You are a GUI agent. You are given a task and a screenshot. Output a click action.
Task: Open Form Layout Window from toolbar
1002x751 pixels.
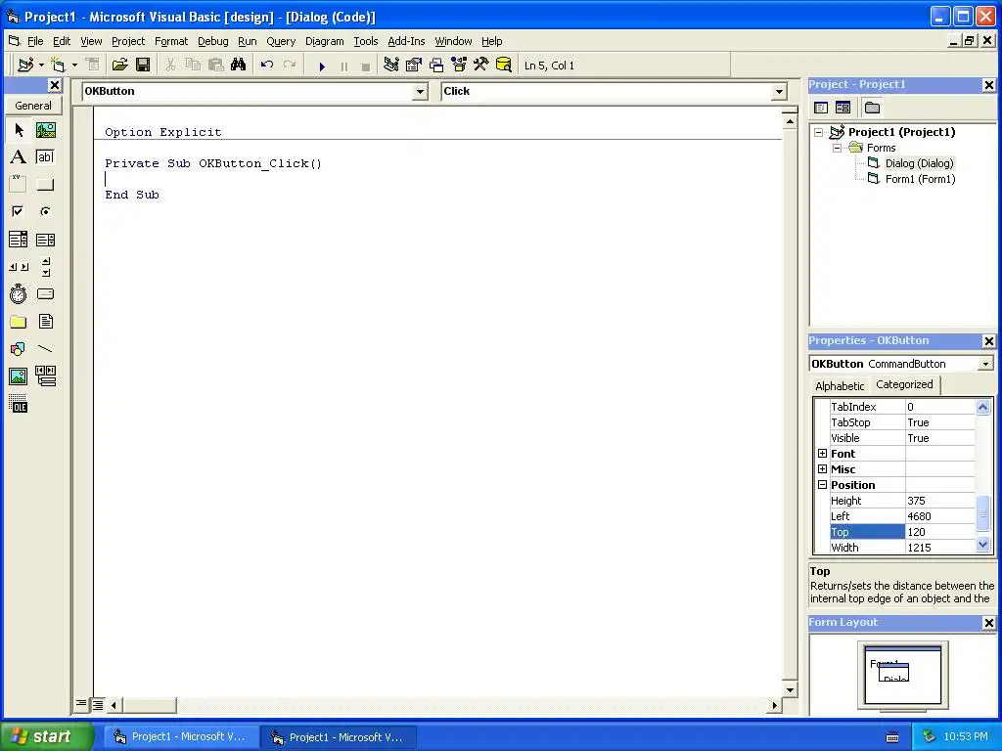coord(436,66)
